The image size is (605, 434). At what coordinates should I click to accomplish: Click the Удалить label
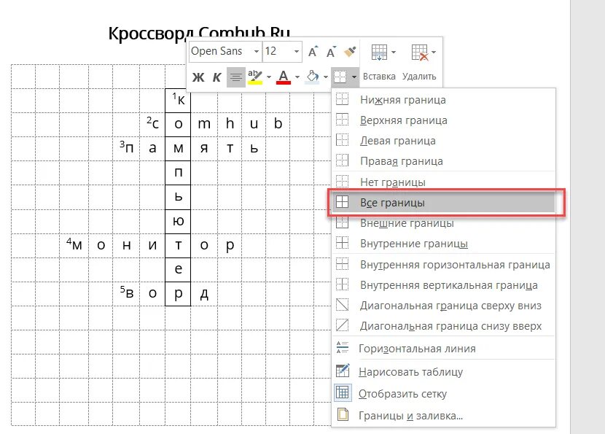[419, 77]
